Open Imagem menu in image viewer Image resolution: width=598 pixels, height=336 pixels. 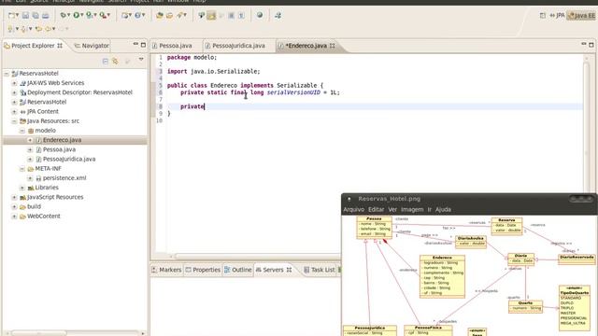412,209
